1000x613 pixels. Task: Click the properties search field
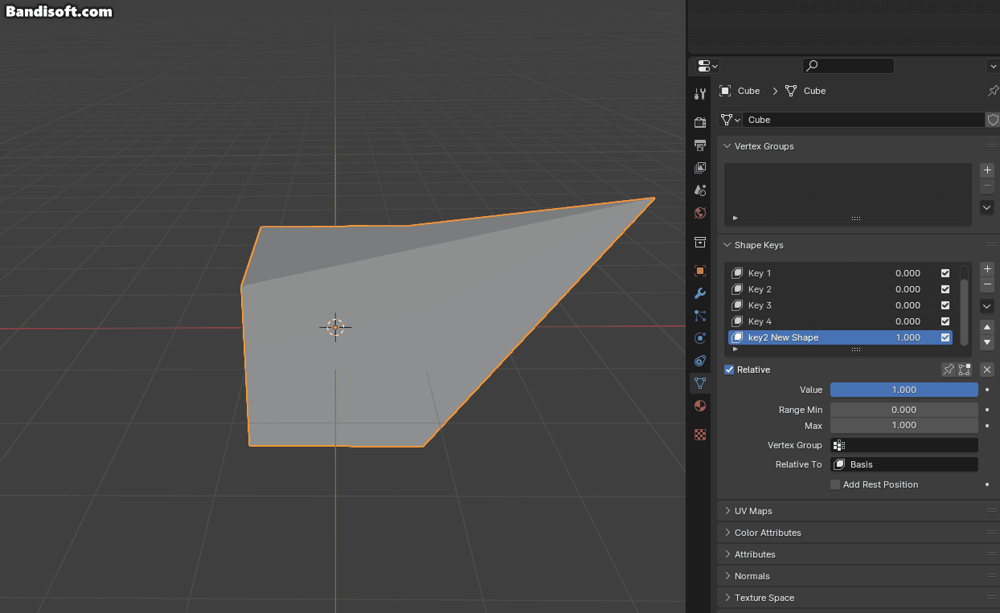(x=848, y=66)
